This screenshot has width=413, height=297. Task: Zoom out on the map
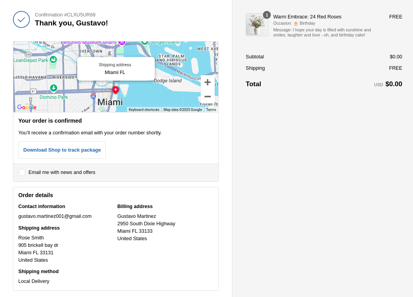tap(207, 96)
